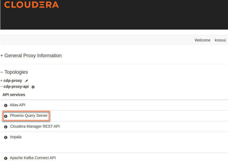Expand the cdp-proxy topology
Image resolution: width=228 pixels, height=167 pixels.
(x=1, y=81)
